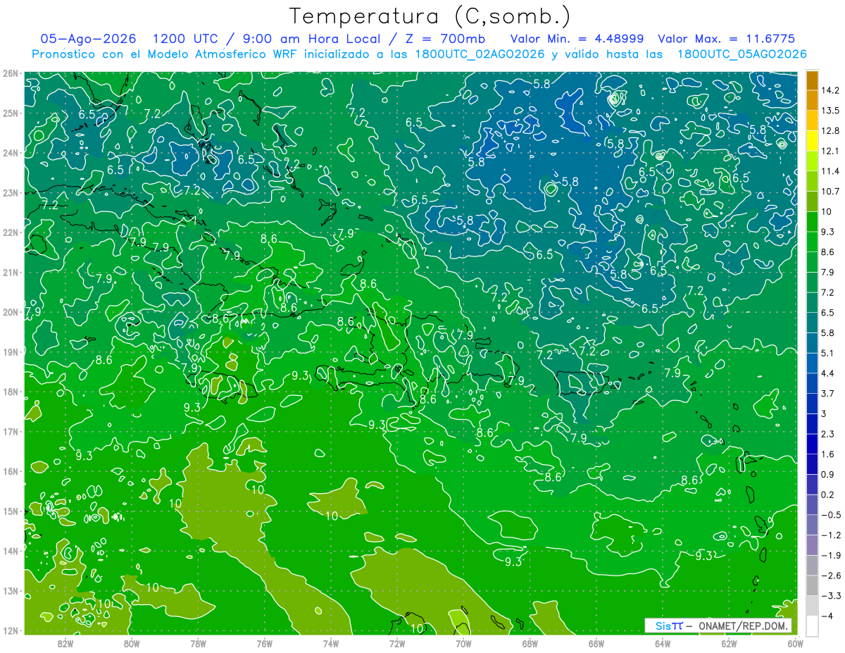This screenshot has width=845, height=653.
Task: Click the "72W" longitude axis label
Action: click(x=397, y=643)
